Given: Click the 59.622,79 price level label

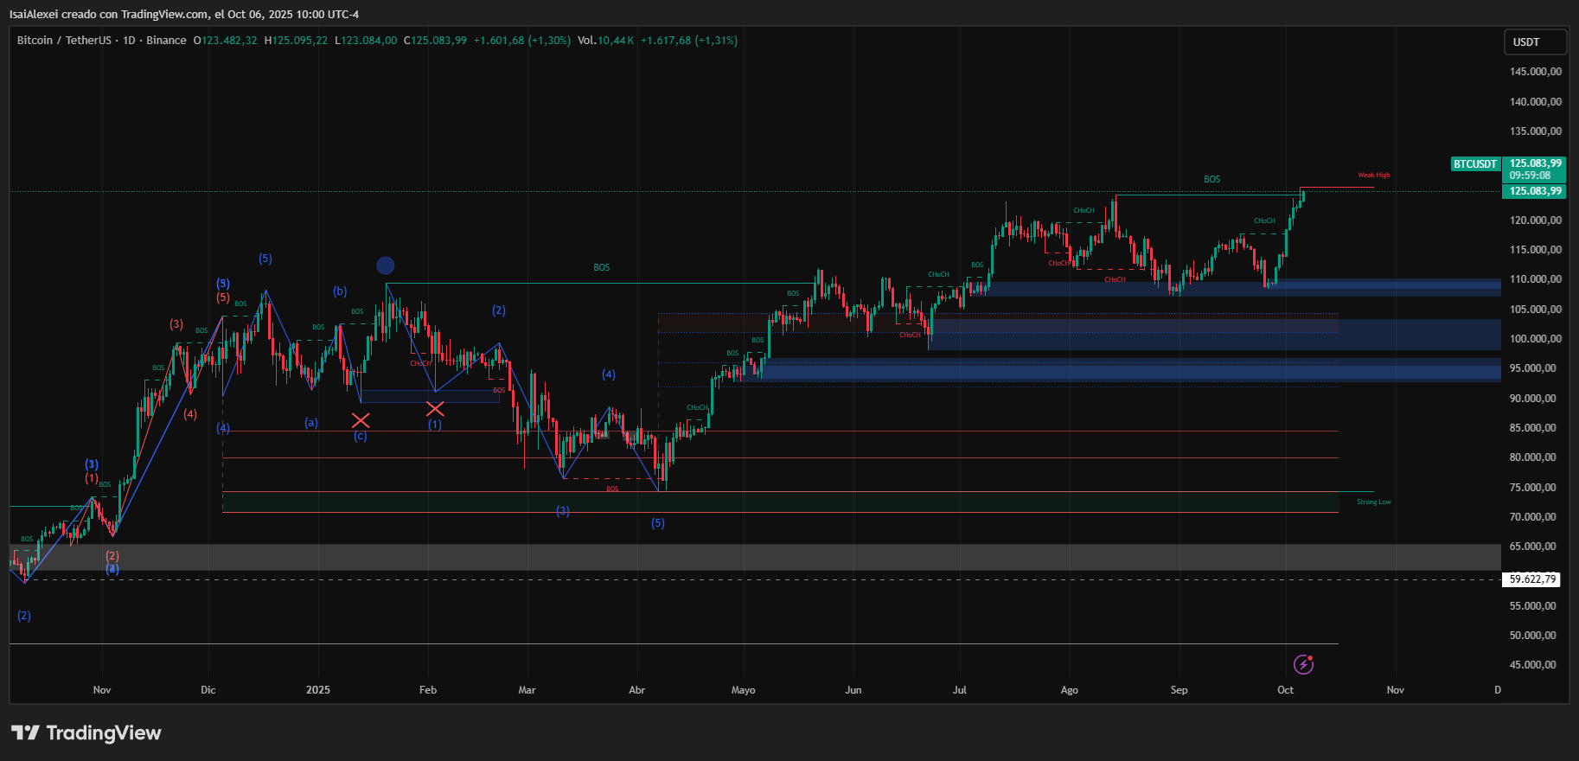Looking at the screenshot, I should (x=1532, y=579).
